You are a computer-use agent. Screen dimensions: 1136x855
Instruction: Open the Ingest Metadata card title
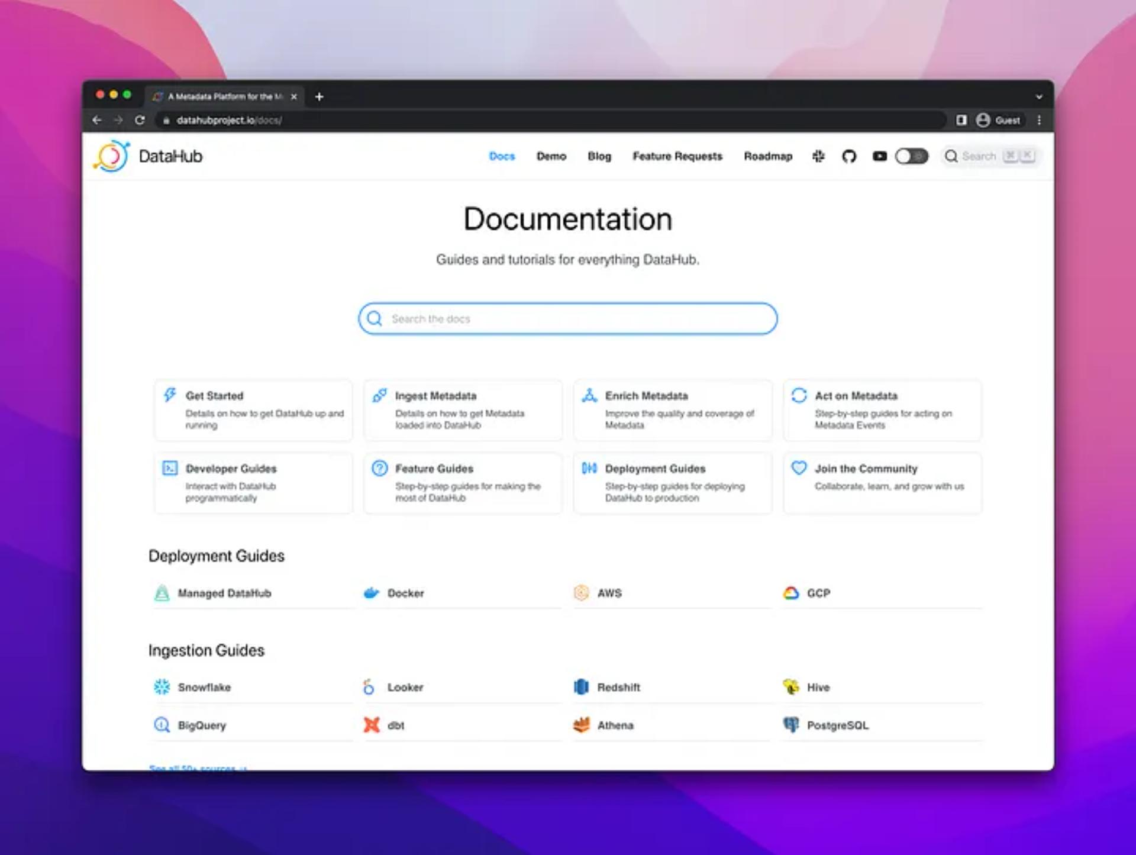(x=435, y=396)
